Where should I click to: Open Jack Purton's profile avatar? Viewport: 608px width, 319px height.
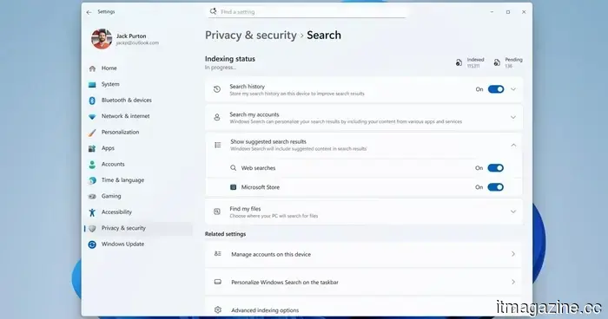[102, 39]
